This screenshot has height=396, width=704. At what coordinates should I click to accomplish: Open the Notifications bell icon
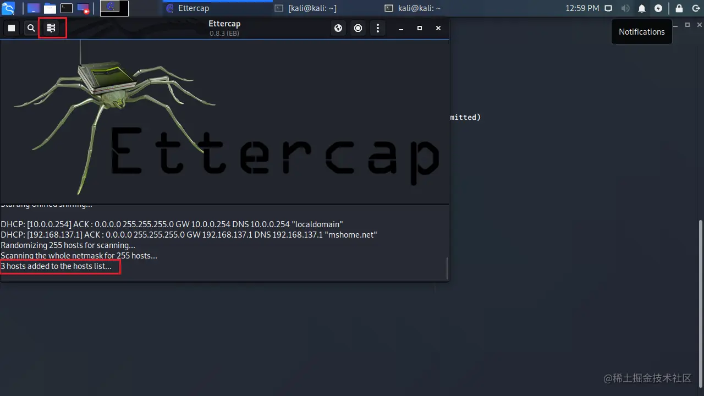(642, 8)
